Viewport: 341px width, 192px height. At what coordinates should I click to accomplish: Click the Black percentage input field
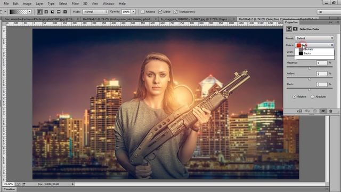pyautogui.click(x=322, y=84)
